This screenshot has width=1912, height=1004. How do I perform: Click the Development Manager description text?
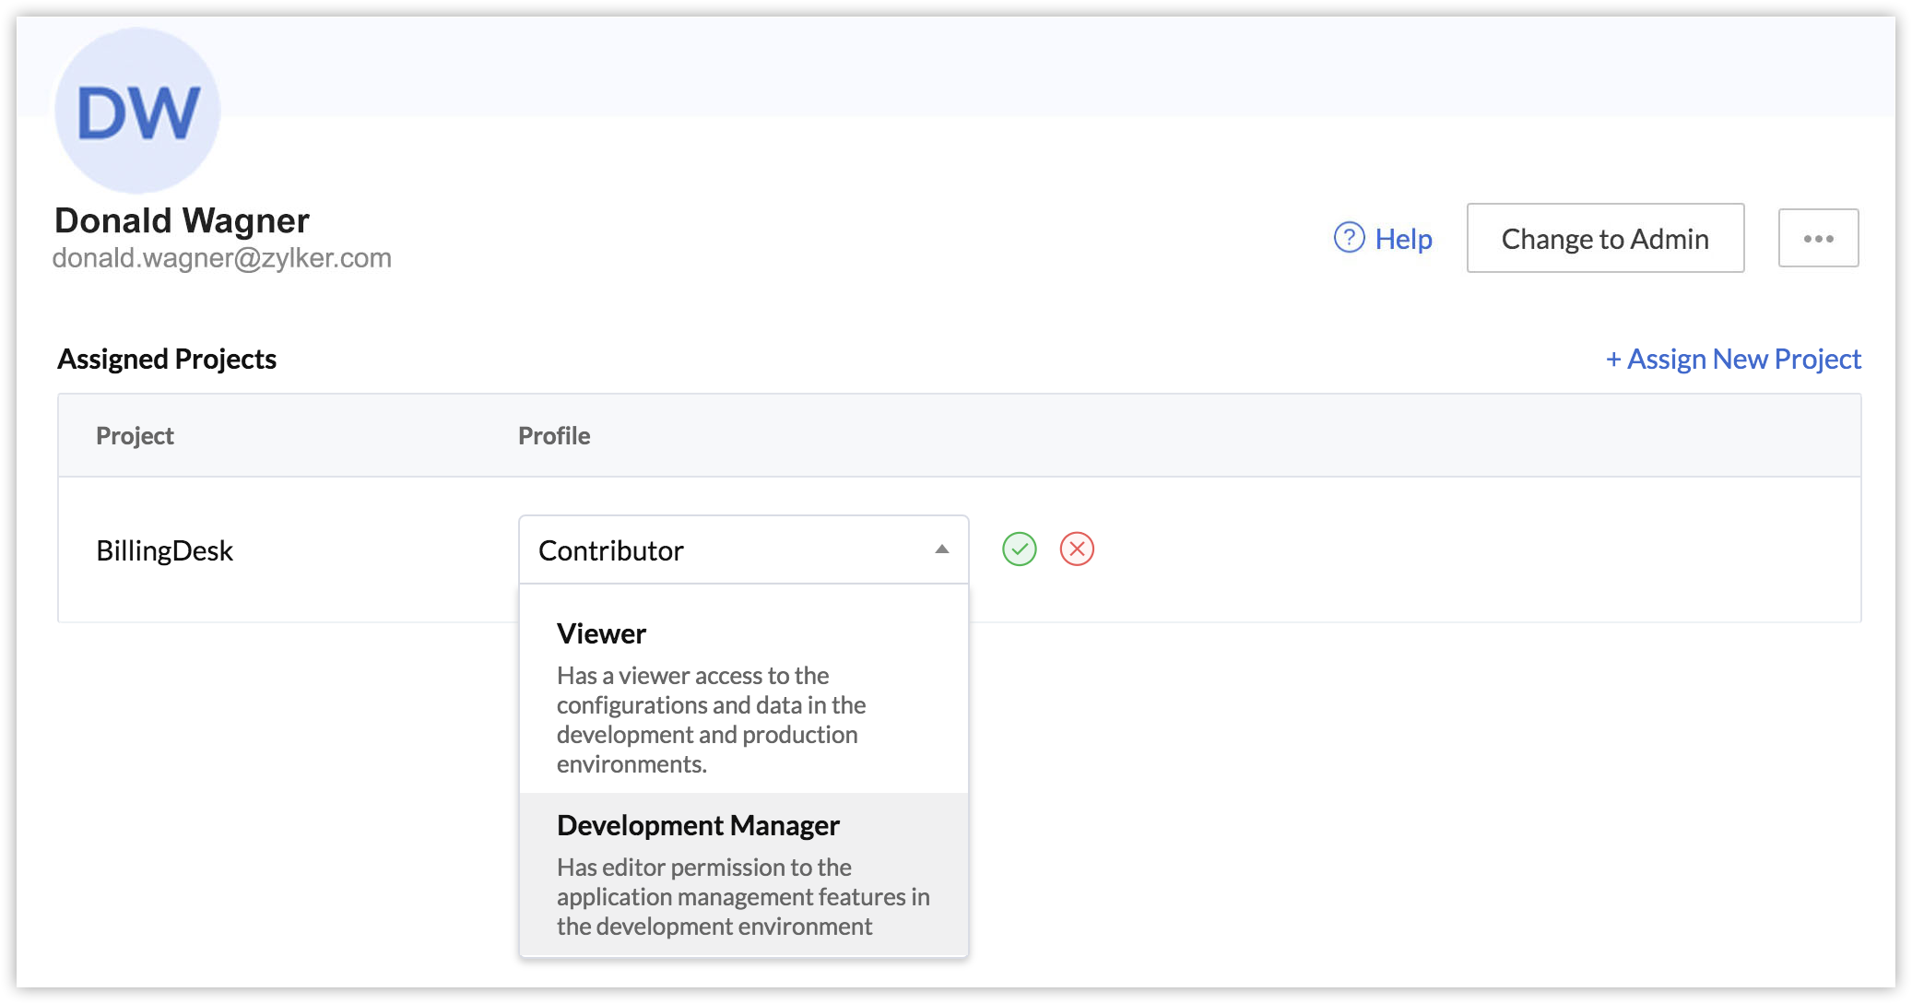click(x=742, y=896)
